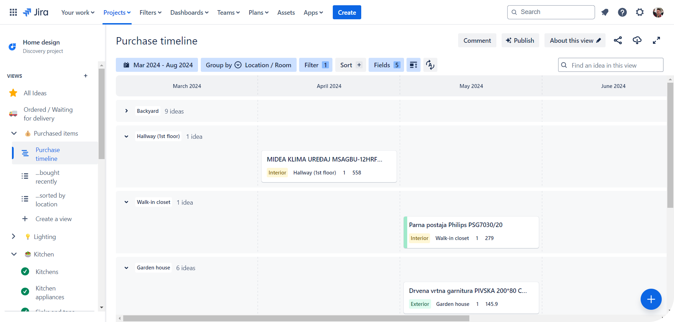
Task: Expand the Backyard group
Action: (x=126, y=111)
